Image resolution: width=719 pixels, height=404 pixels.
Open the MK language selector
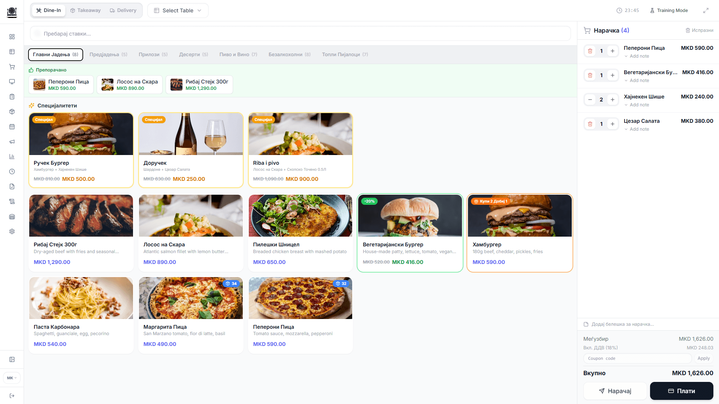(x=12, y=378)
